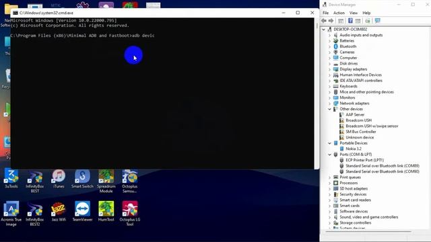Open the Smart Switch shortcut
The width and height of the screenshot is (431, 242).
[82, 179]
